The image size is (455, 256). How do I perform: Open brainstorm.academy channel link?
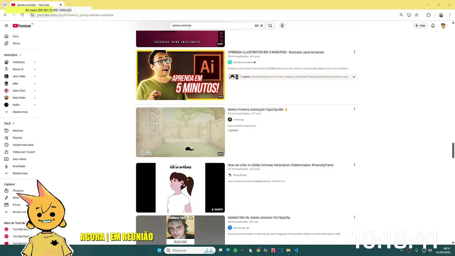243,62
